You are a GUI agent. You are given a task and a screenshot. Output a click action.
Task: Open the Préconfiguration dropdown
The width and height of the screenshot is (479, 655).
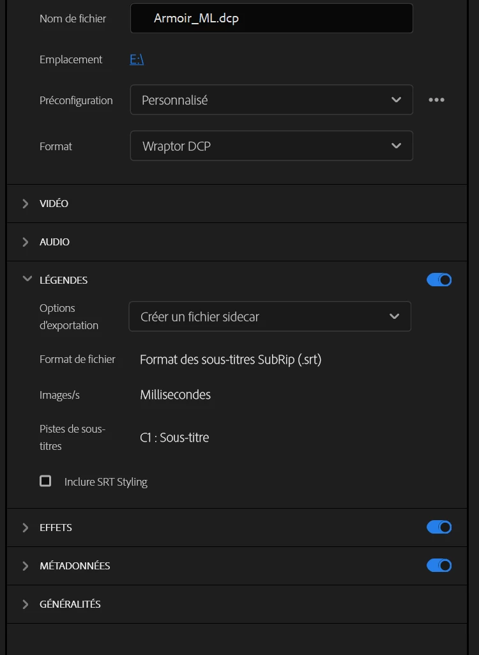tap(271, 100)
